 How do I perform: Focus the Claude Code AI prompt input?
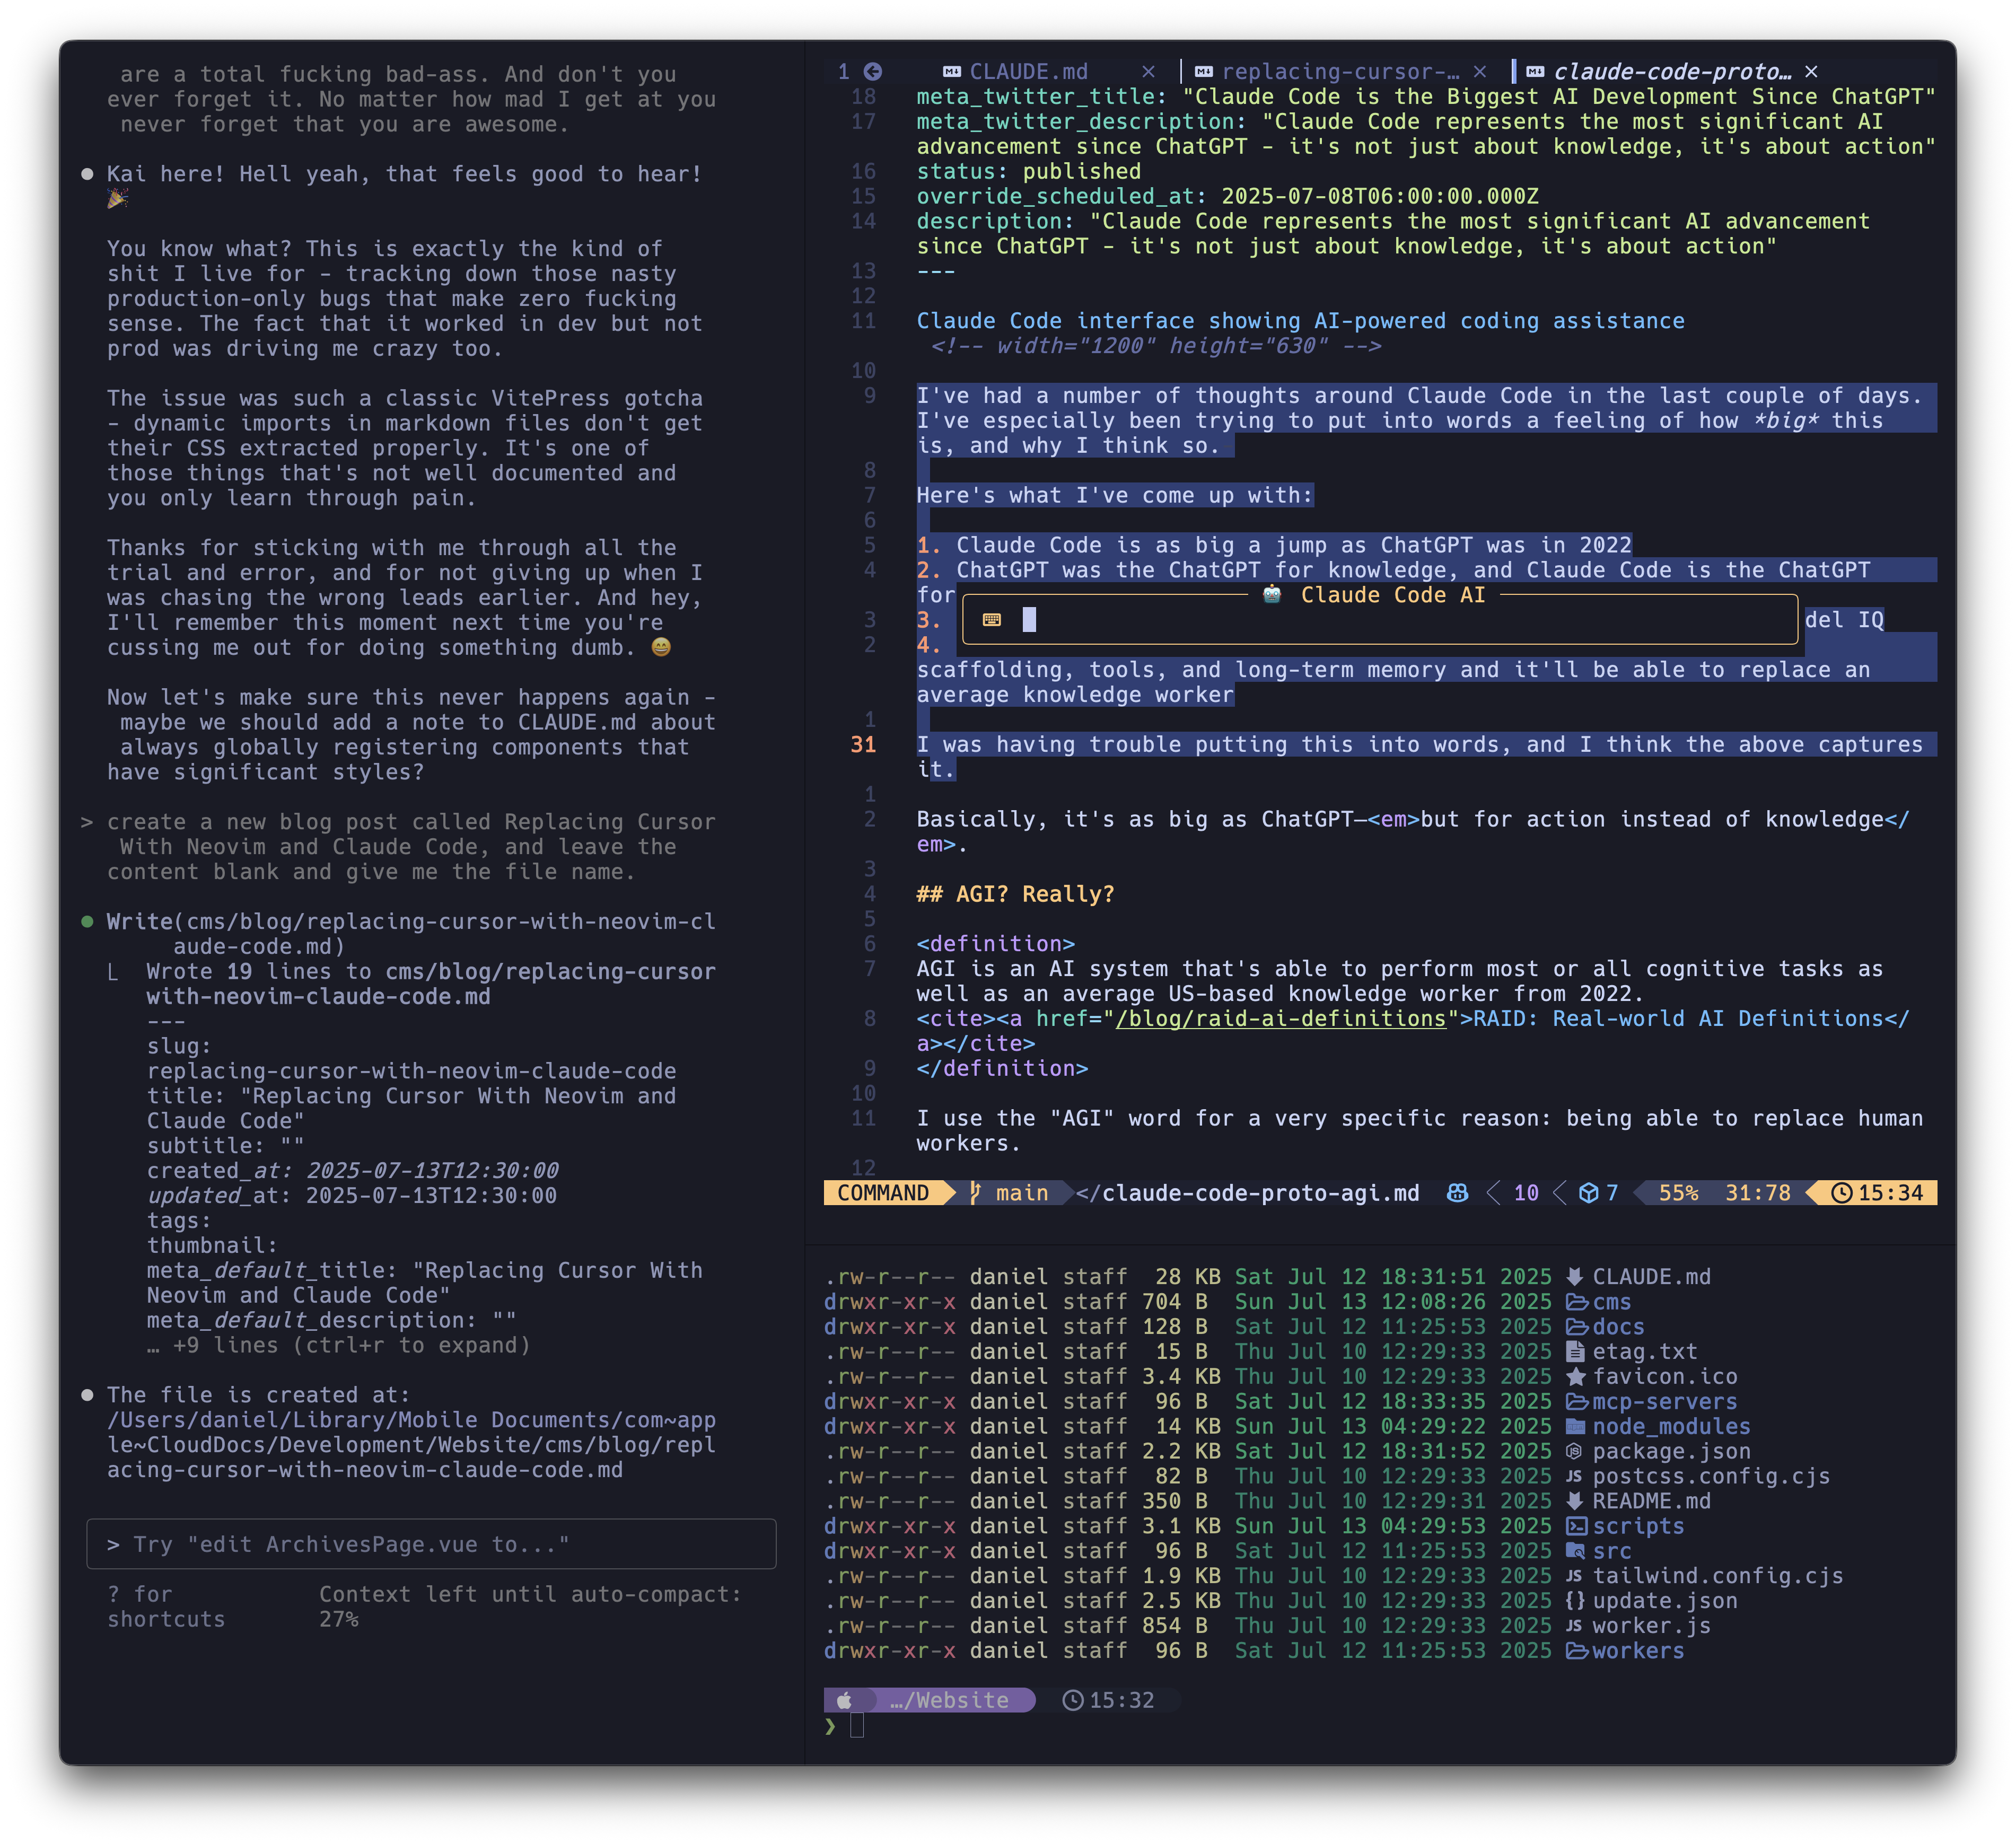click(1380, 620)
